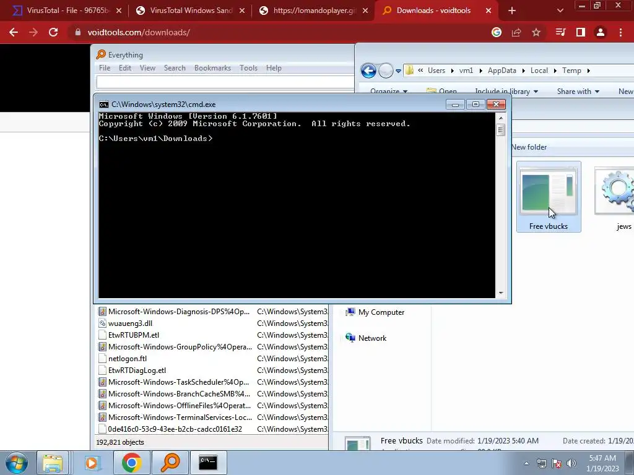Open the Include in library dropdown
634x475 pixels.
[x=506, y=92]
